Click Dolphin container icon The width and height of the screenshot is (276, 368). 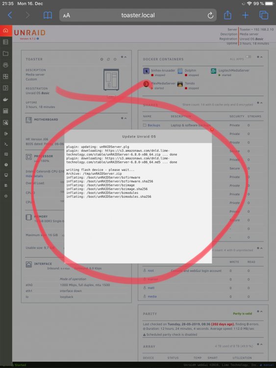(180, 71)
